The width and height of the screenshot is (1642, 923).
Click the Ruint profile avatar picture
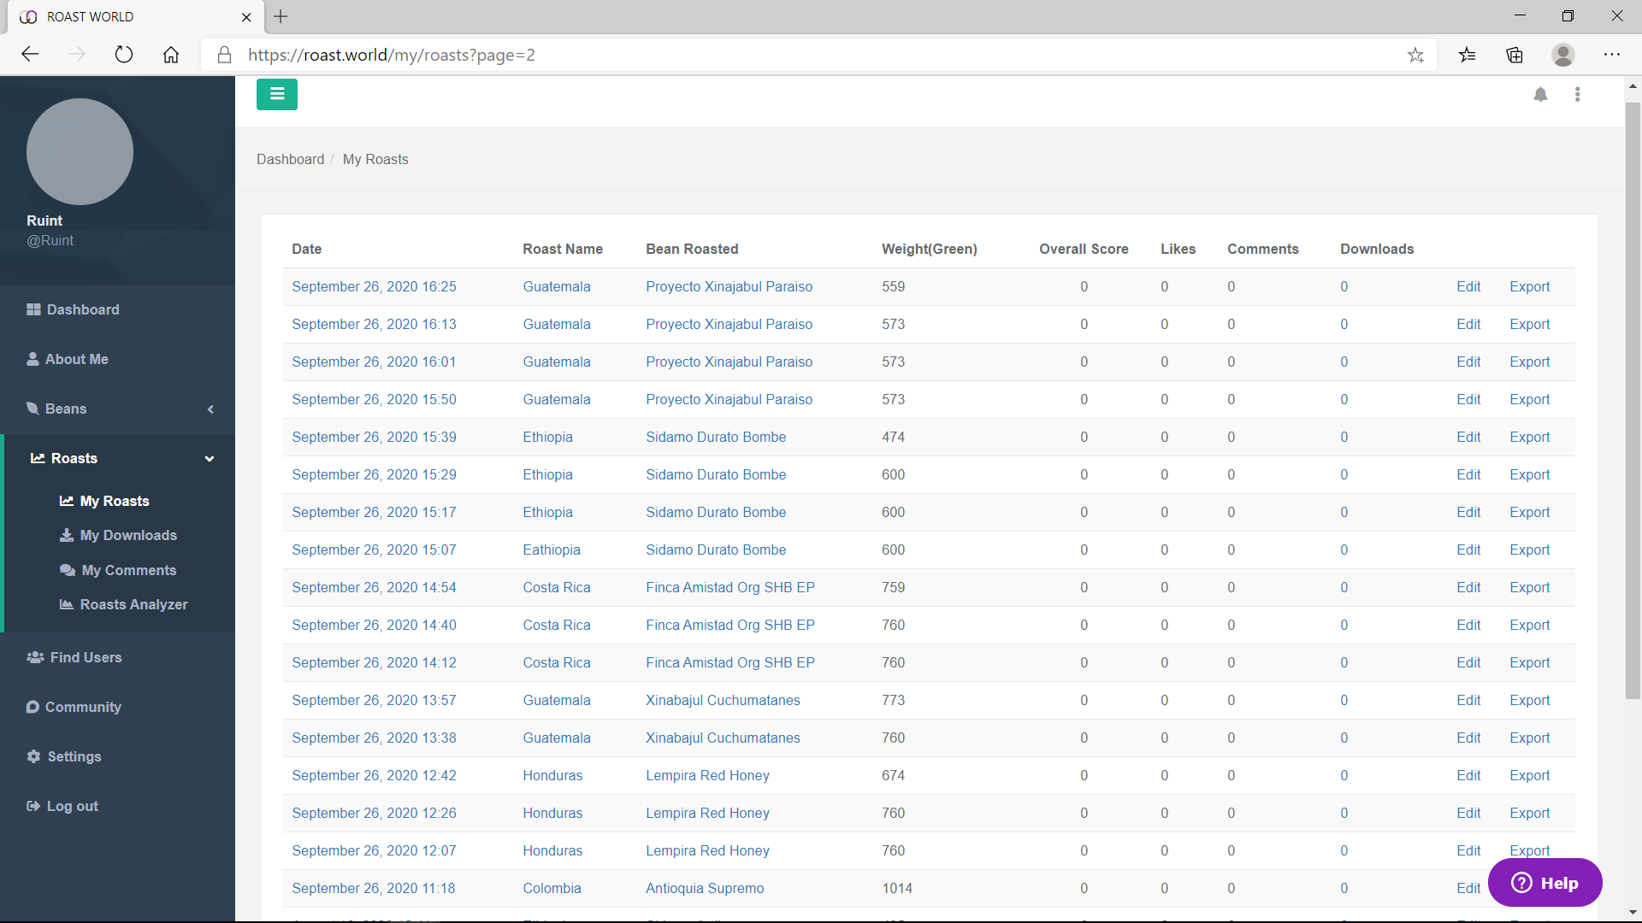(80, 151)
